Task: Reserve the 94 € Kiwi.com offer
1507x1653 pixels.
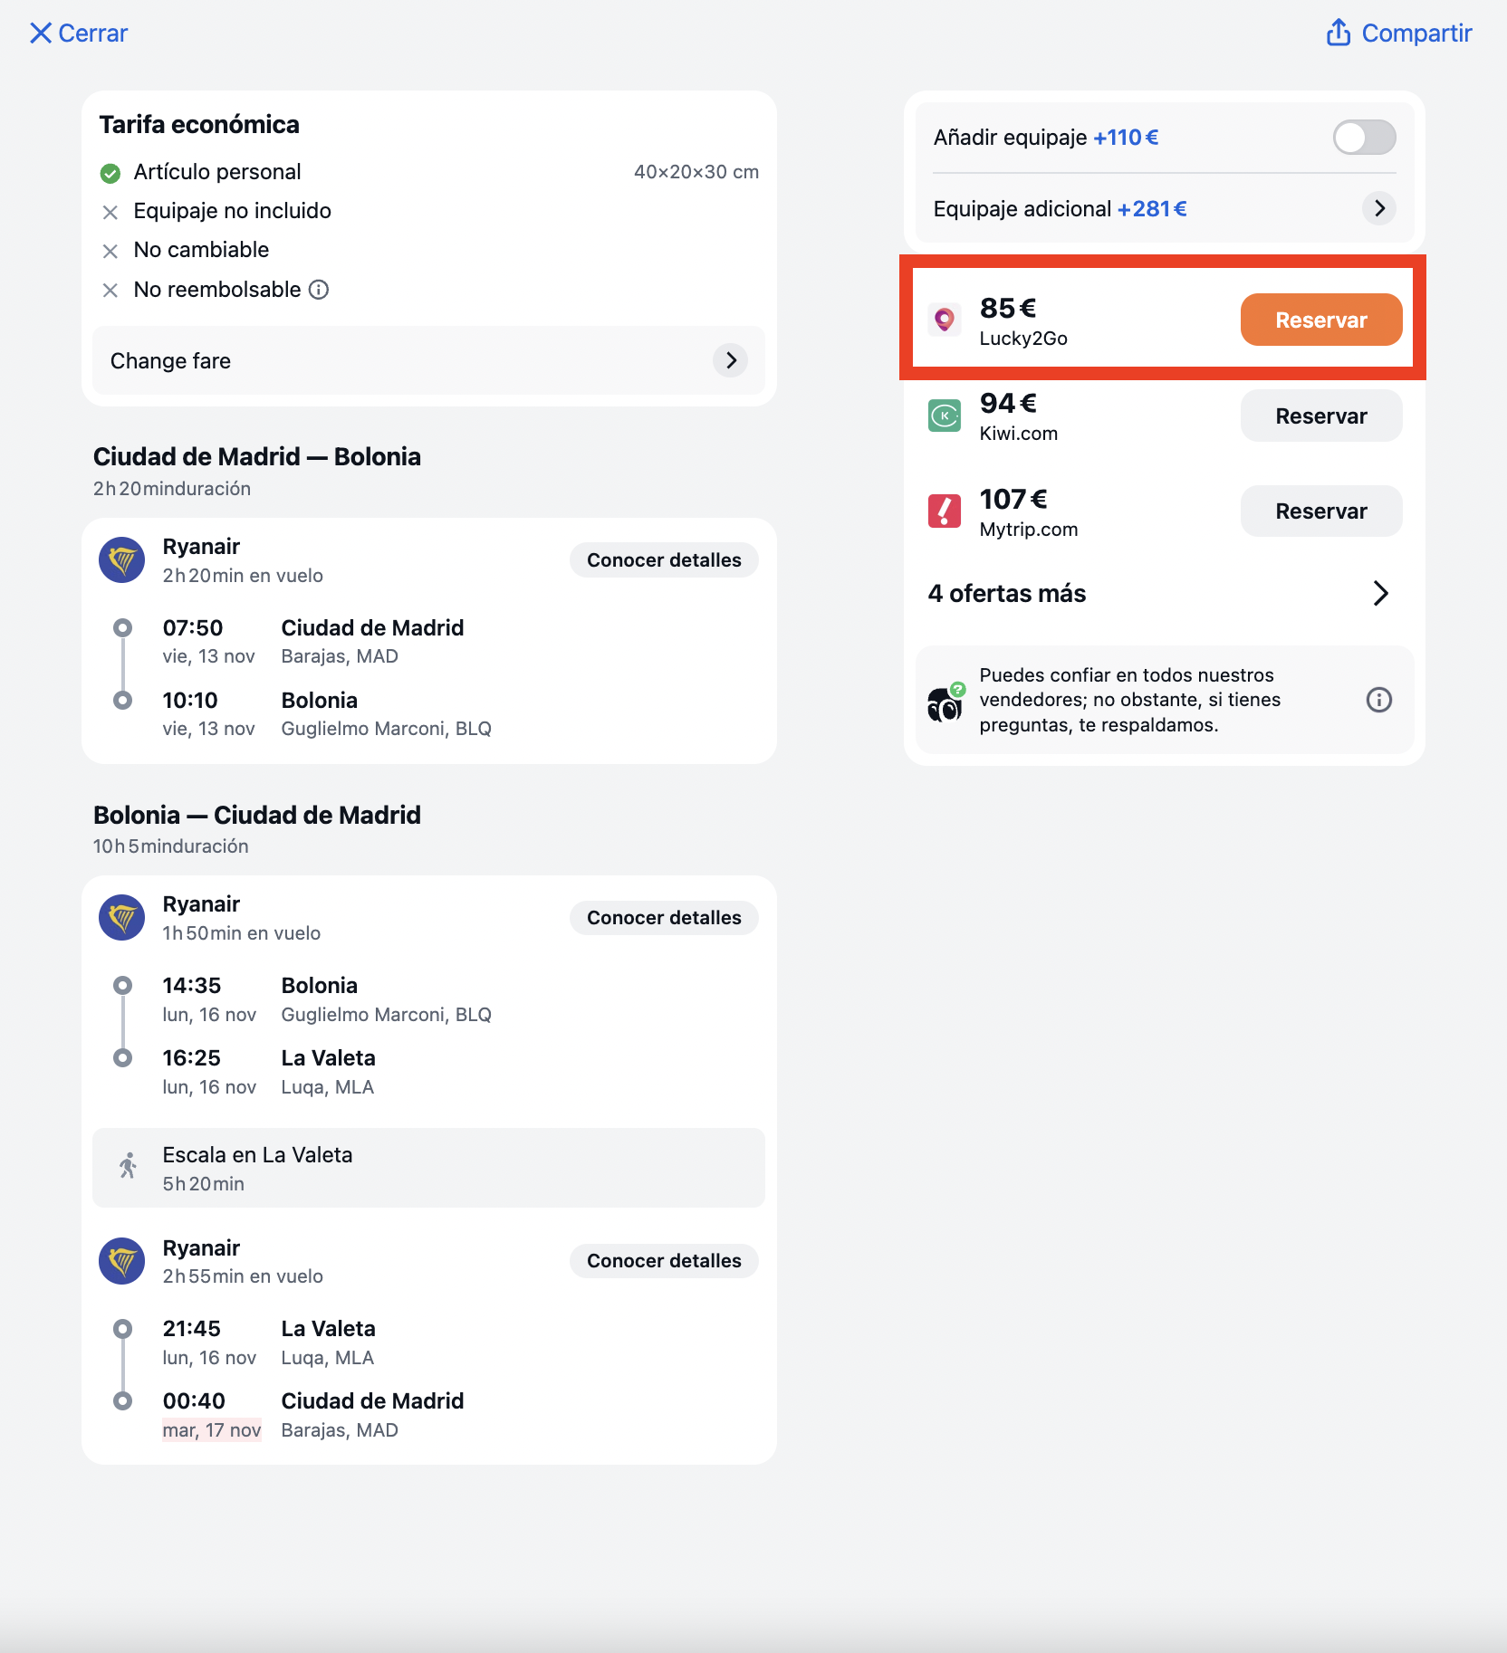Action: tap(1320, 416)
